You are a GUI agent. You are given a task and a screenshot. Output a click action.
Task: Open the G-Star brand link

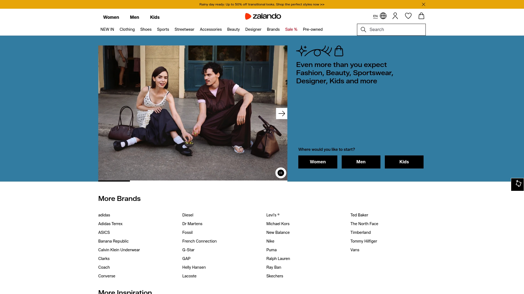tap(188, 250)
